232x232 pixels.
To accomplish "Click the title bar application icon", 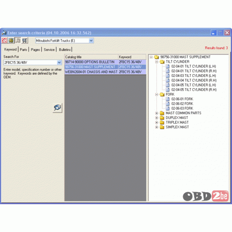I will (x=4, y=33).
